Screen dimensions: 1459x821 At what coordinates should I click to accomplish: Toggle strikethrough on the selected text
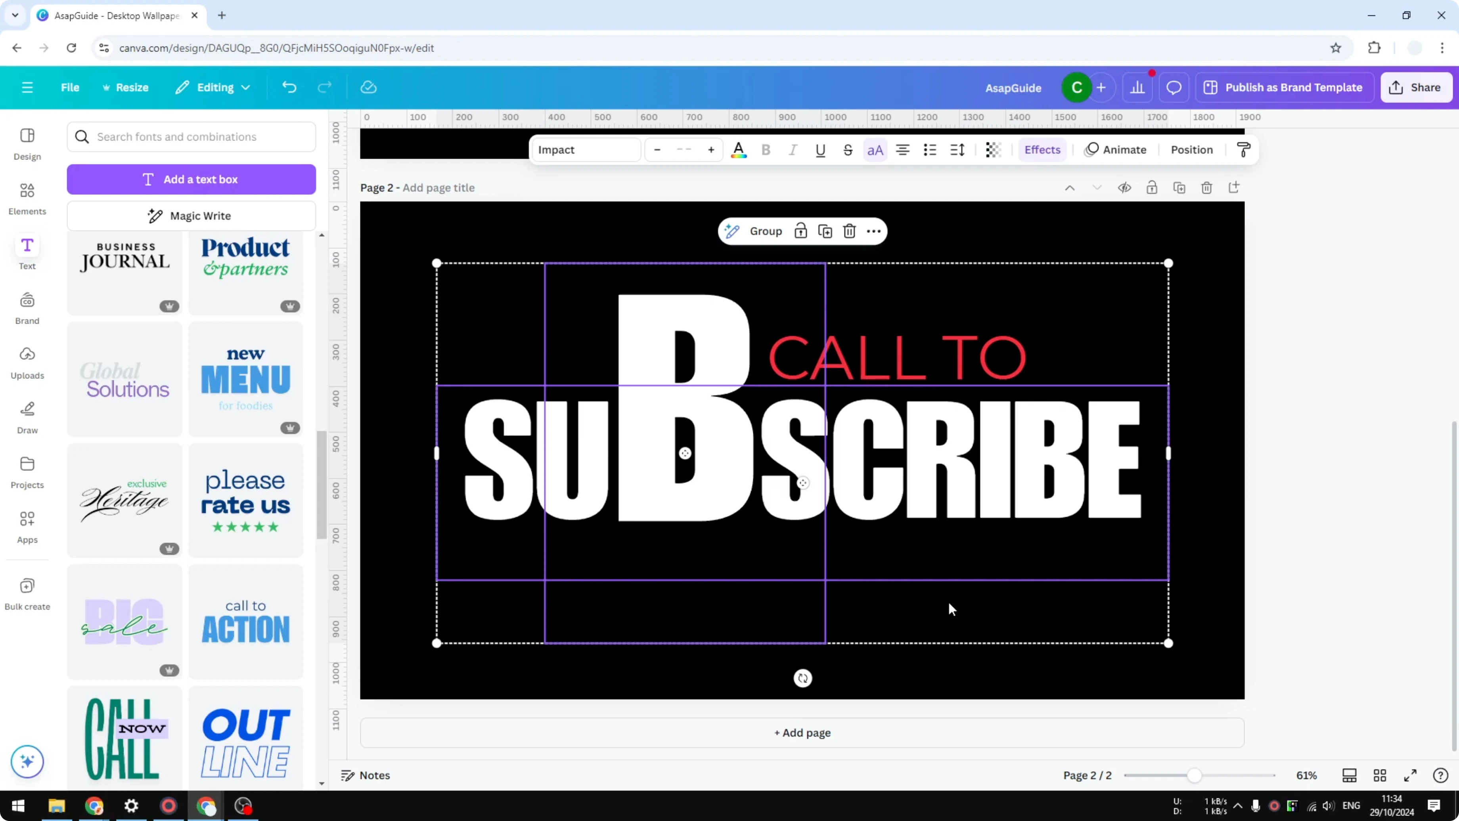coord(848,150)
